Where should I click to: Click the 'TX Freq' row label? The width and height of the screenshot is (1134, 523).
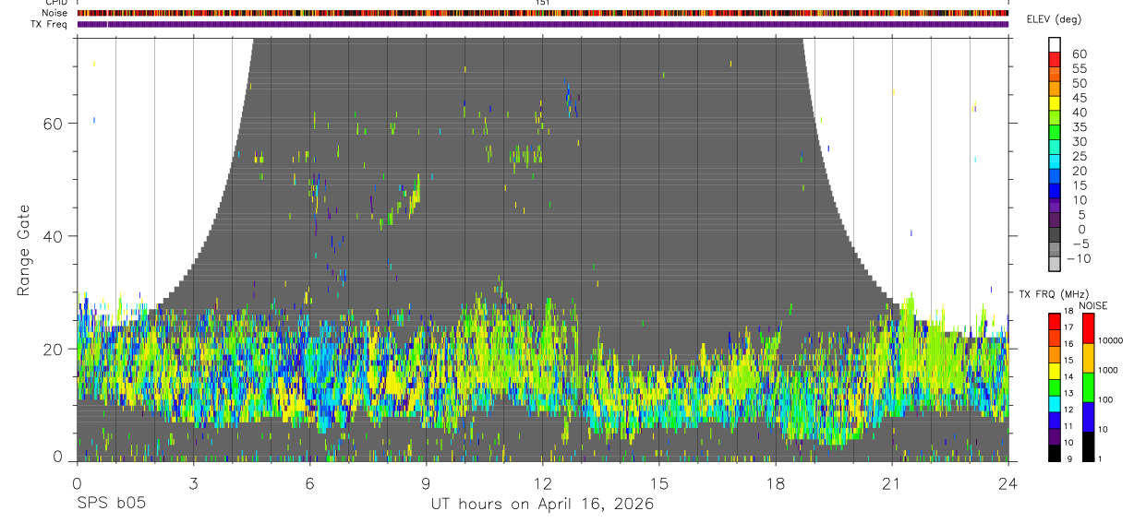pos(50,24)
